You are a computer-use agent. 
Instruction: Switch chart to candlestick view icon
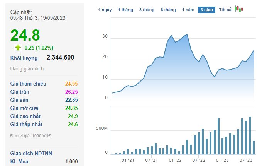point(239,9)
